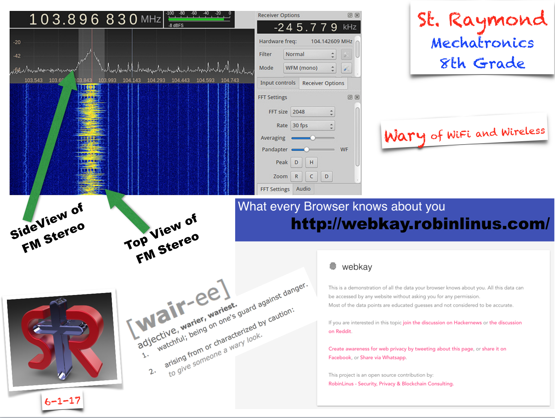Open 'Share via Whatsapp' link
The image size is (555, 418).
383,357
